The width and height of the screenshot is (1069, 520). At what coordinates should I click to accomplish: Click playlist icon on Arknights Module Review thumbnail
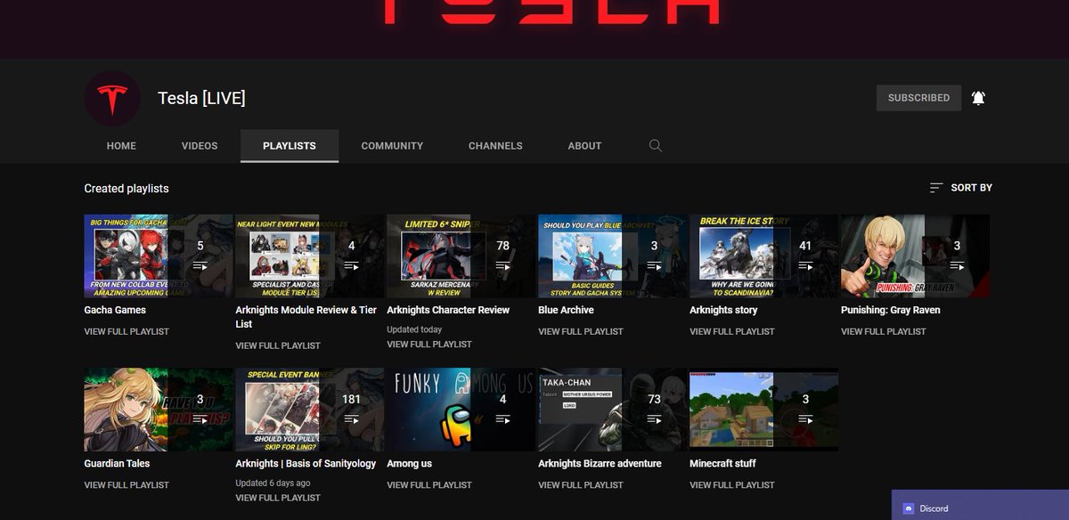(x=351, y=265)
